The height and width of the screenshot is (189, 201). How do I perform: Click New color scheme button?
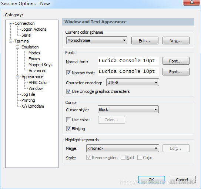coord(176,41)
